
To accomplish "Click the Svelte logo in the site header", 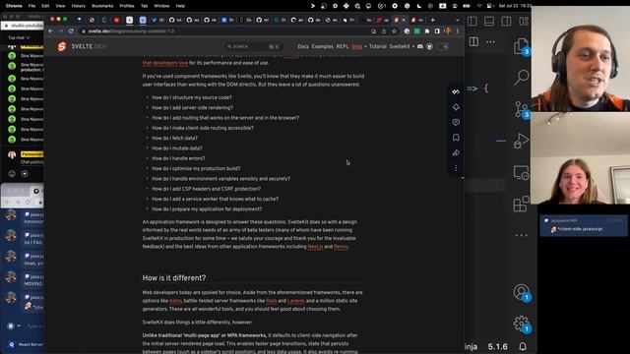I will point(61,46).
